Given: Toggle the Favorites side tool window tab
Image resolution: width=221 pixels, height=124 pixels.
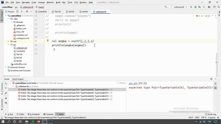Looking at the screenshot, I should coord(2,104).
